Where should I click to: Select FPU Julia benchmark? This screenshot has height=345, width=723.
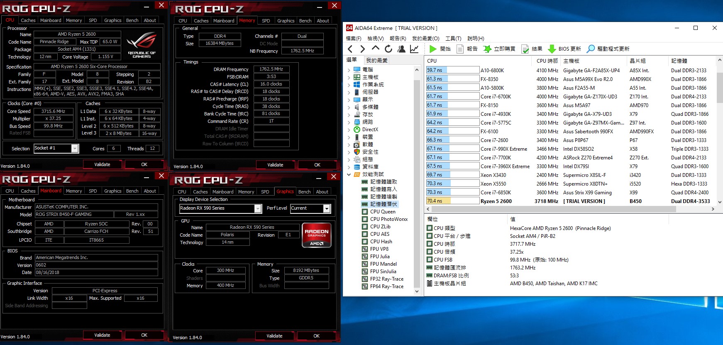tap(376, 257)
